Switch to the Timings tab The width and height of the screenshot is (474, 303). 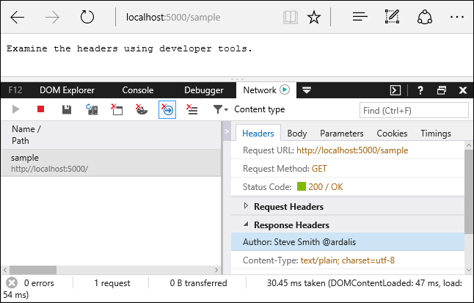436,133
